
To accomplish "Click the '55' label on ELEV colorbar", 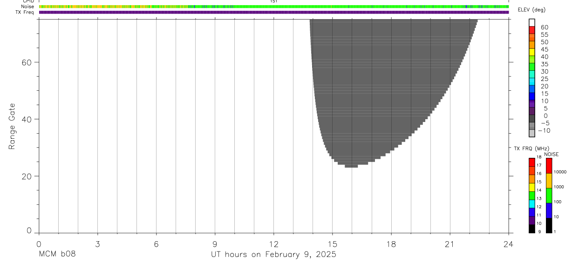I will 545,35.
